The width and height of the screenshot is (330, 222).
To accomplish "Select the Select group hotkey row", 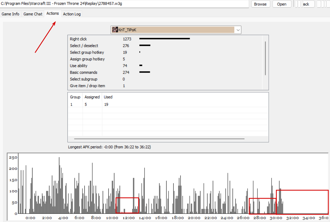I will 165,52.
